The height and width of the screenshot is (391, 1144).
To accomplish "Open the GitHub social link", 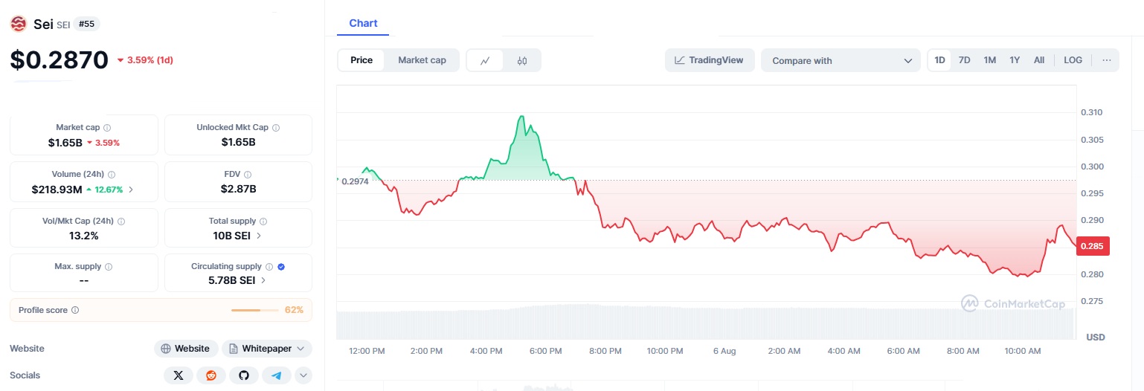I will tap(243, 375).
